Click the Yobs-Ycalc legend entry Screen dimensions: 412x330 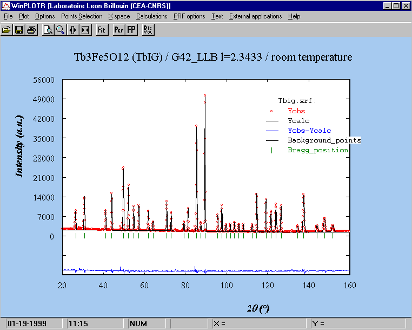309,131
